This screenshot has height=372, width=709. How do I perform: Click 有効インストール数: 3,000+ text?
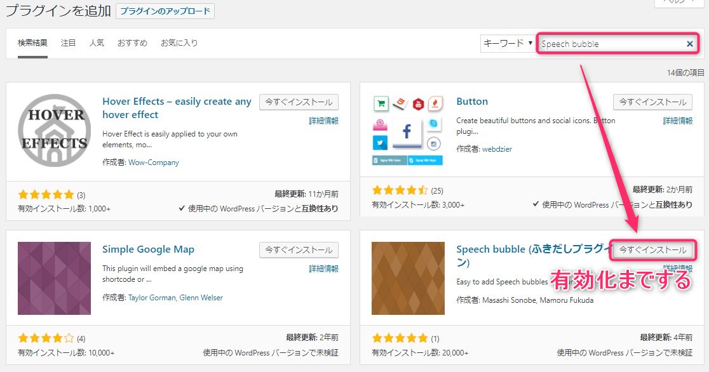pos(418,205)
